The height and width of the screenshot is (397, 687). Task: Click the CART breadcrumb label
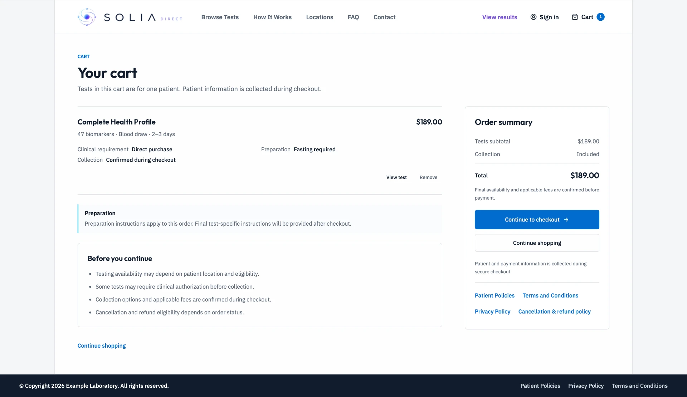[x=83, y=57]
